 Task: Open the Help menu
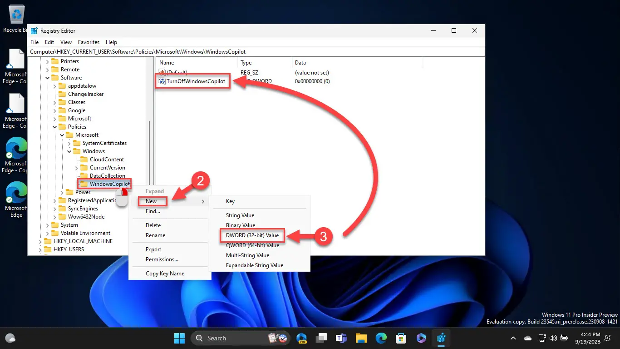click(111, 42)
